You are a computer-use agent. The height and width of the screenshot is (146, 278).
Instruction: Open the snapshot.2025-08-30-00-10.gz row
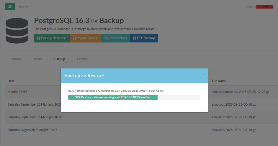tap(233, 130)
